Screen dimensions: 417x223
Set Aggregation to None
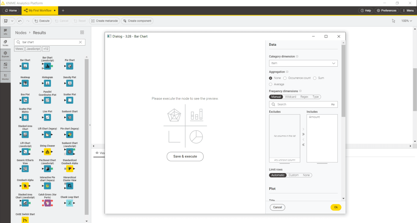(x=271, y=78)
